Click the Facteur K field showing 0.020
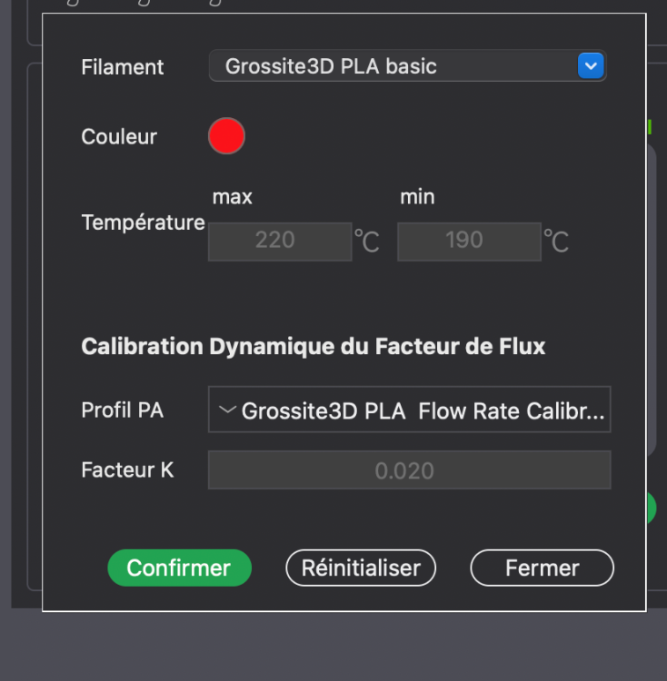This screenshot has height=681, width=667. tap(409, 470)
